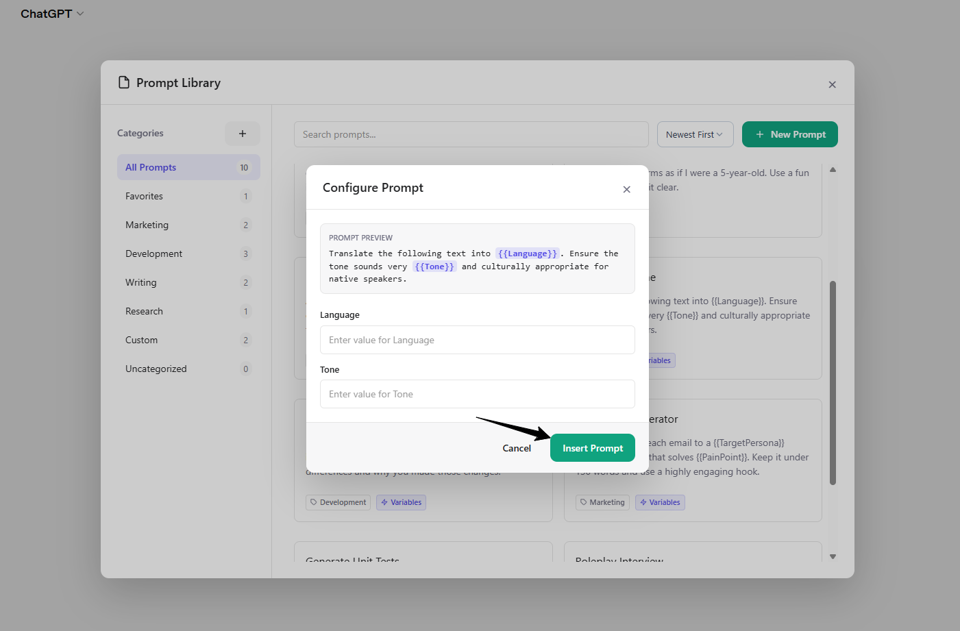Open the Research category
The height and width of the screenshot is (631, 960).
pos(188,311)
